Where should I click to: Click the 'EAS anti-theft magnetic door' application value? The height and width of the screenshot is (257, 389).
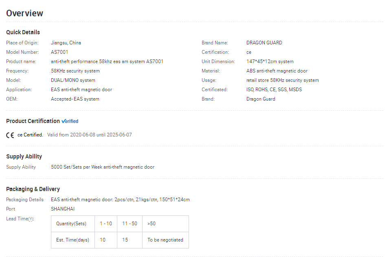(x=81, y=90)
